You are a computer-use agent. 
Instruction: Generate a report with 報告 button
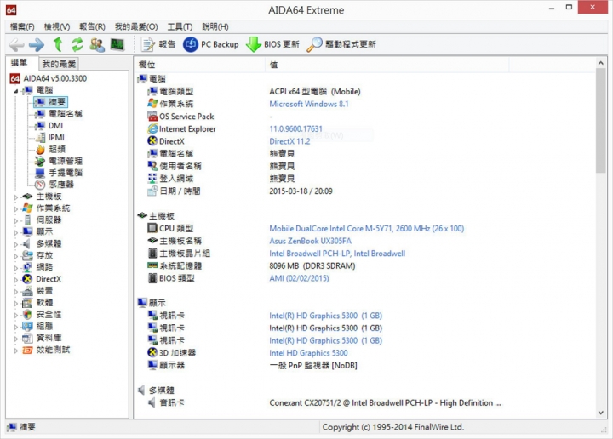point(158,44)
